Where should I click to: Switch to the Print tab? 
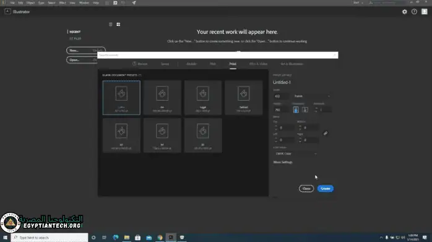pyautogui.click(x=233, y=64)
